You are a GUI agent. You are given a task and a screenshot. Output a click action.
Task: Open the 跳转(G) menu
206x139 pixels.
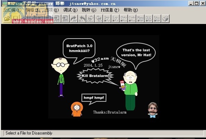[89, 10]
